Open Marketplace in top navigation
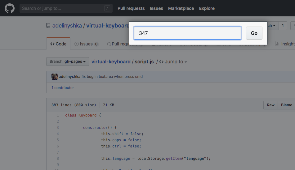Screen dimensions: 295x170 181,8
